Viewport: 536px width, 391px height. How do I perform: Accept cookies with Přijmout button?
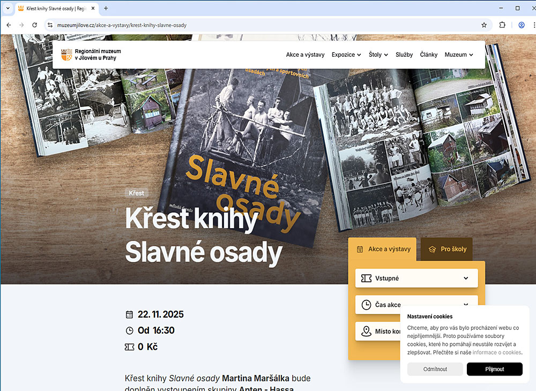tap(494, 369)
